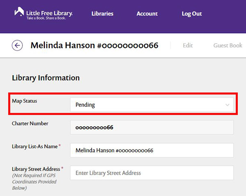Switch to the Guest Book tab
The image size is (246, 196).
(x=228, y=45)
